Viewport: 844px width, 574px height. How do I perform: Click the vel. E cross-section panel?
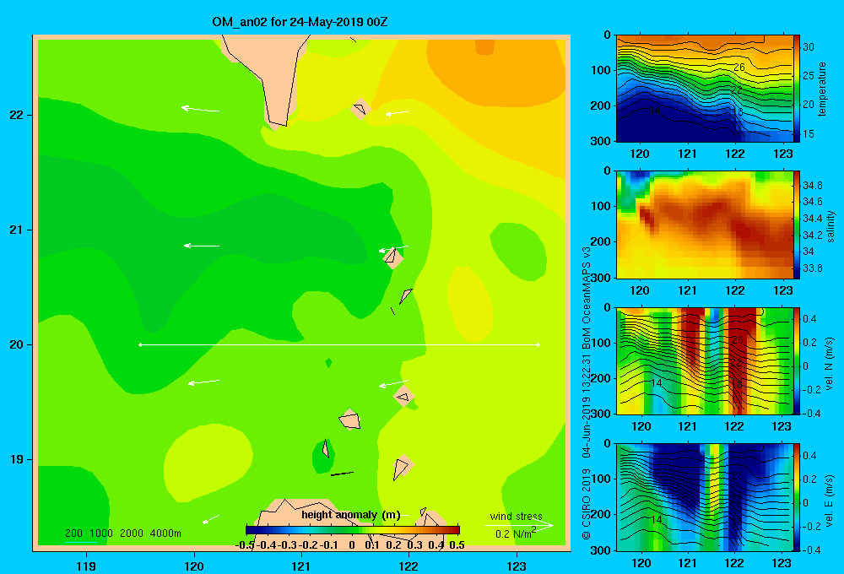pyautogui.click(x=704, y=497)
